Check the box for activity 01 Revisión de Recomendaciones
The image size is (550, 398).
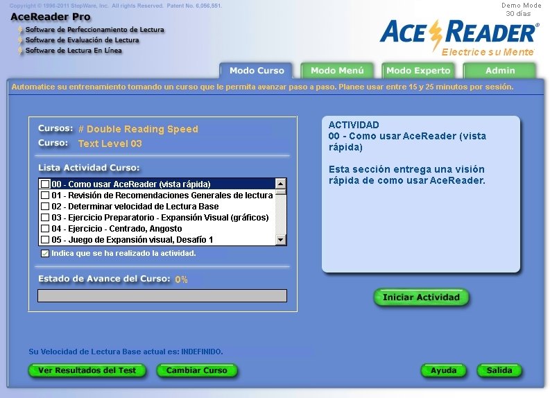[x=45, y=196]
